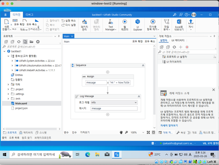Select project.json in project tree
The height and width of the screenshot is (165, 219).
point(21,108)
